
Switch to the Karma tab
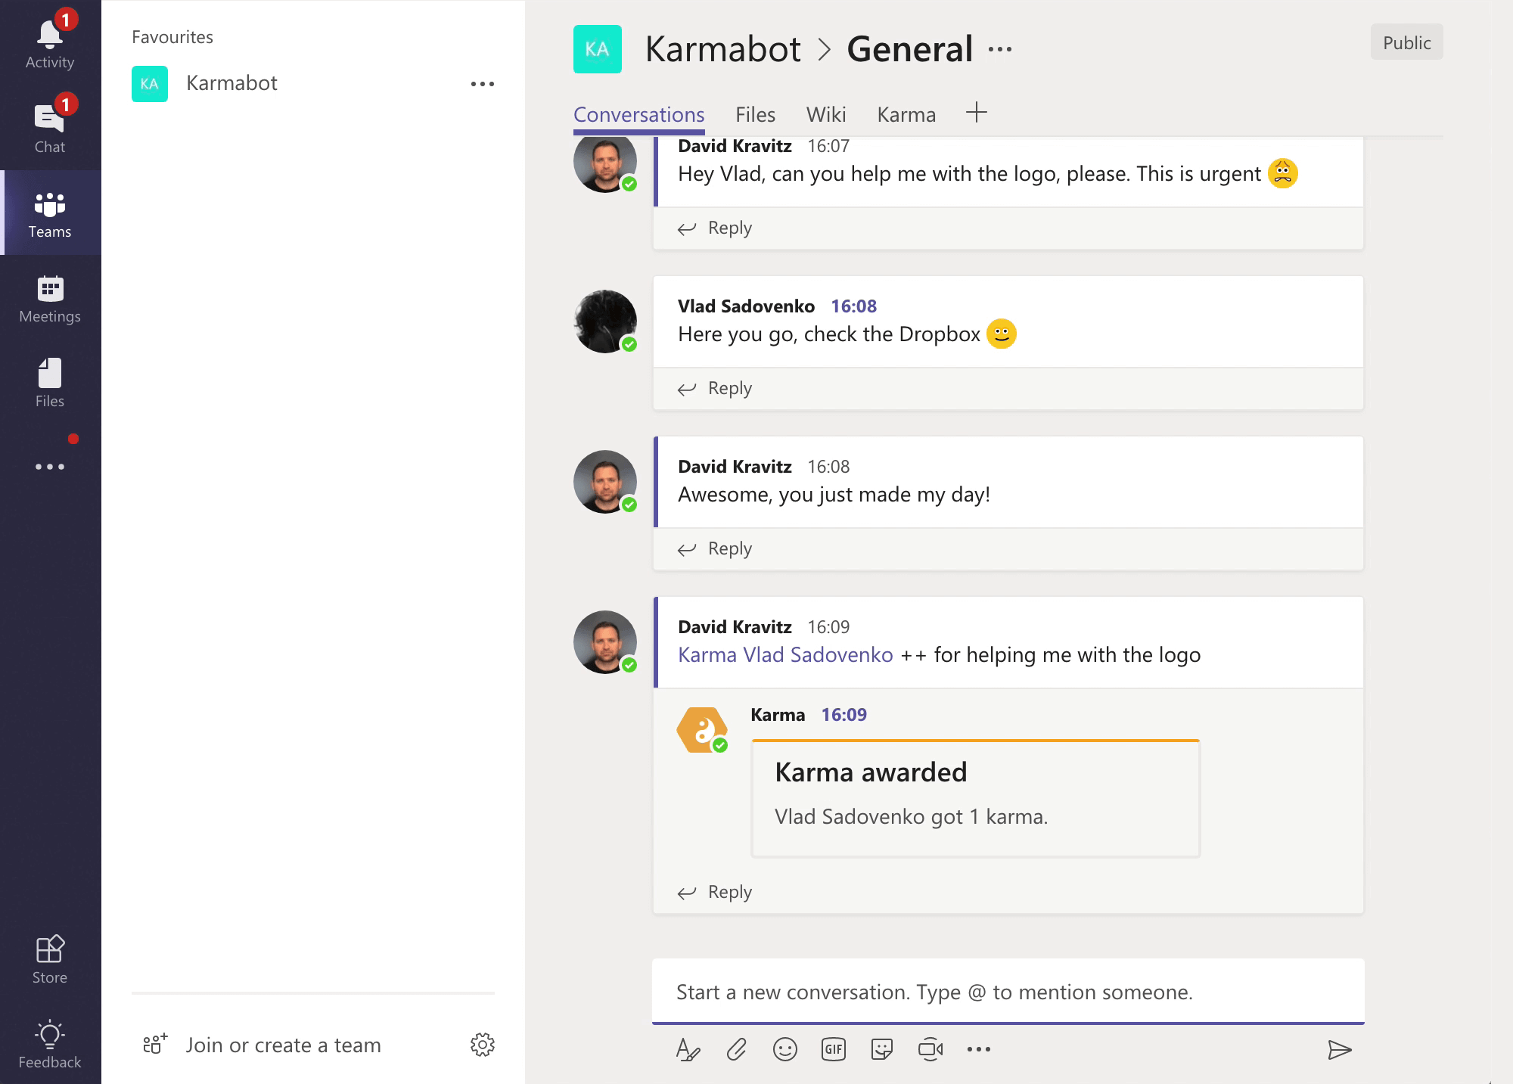click(x=906, y=113)
